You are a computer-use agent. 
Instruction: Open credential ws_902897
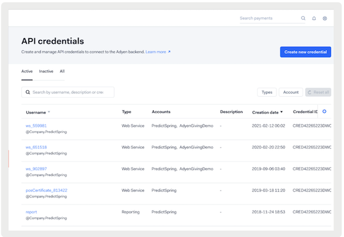pos(36,169)
